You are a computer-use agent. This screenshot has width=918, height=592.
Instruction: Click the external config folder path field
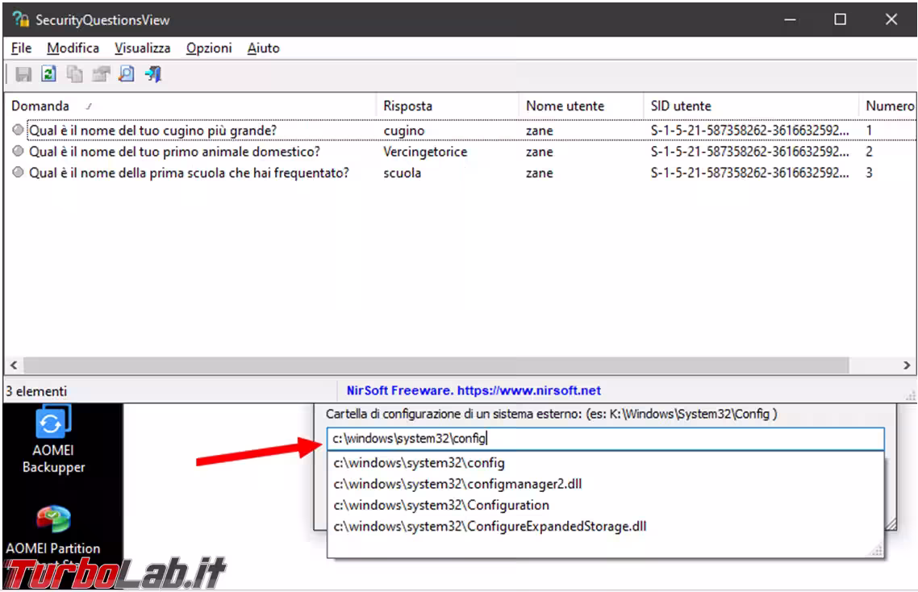pos(605,439)
